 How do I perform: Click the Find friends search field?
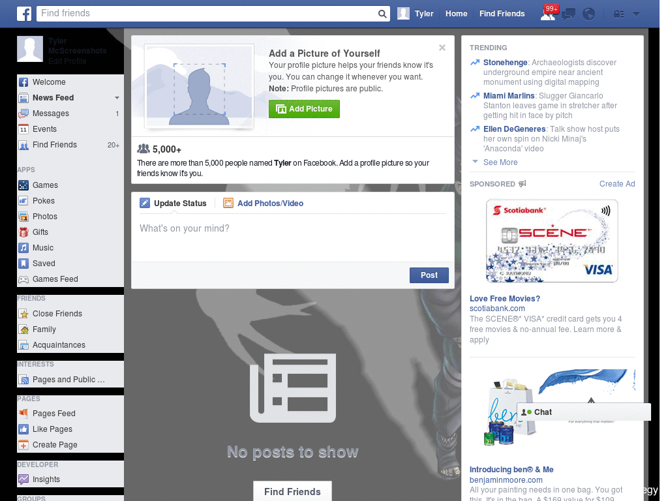[207, 14]
